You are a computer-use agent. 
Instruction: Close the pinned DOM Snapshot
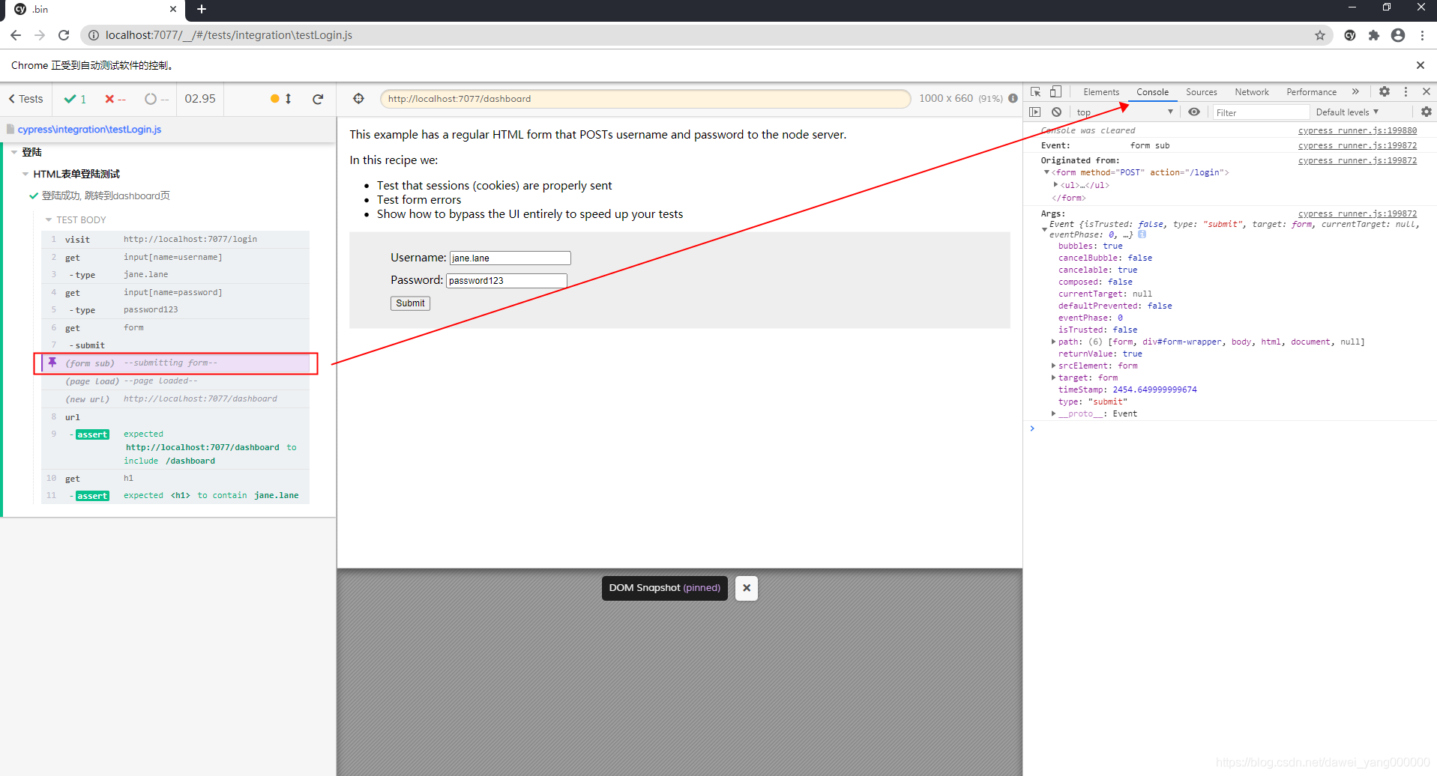click(x=747, y=588)
